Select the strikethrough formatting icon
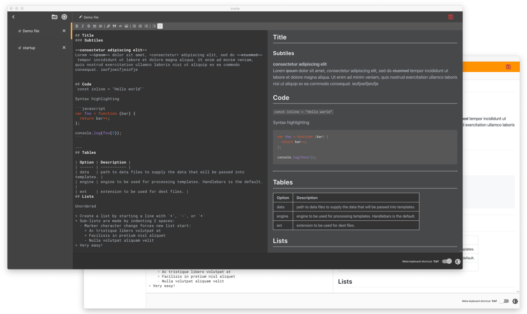Viewport: 527px width, 314px height. [x=88, y=26]
